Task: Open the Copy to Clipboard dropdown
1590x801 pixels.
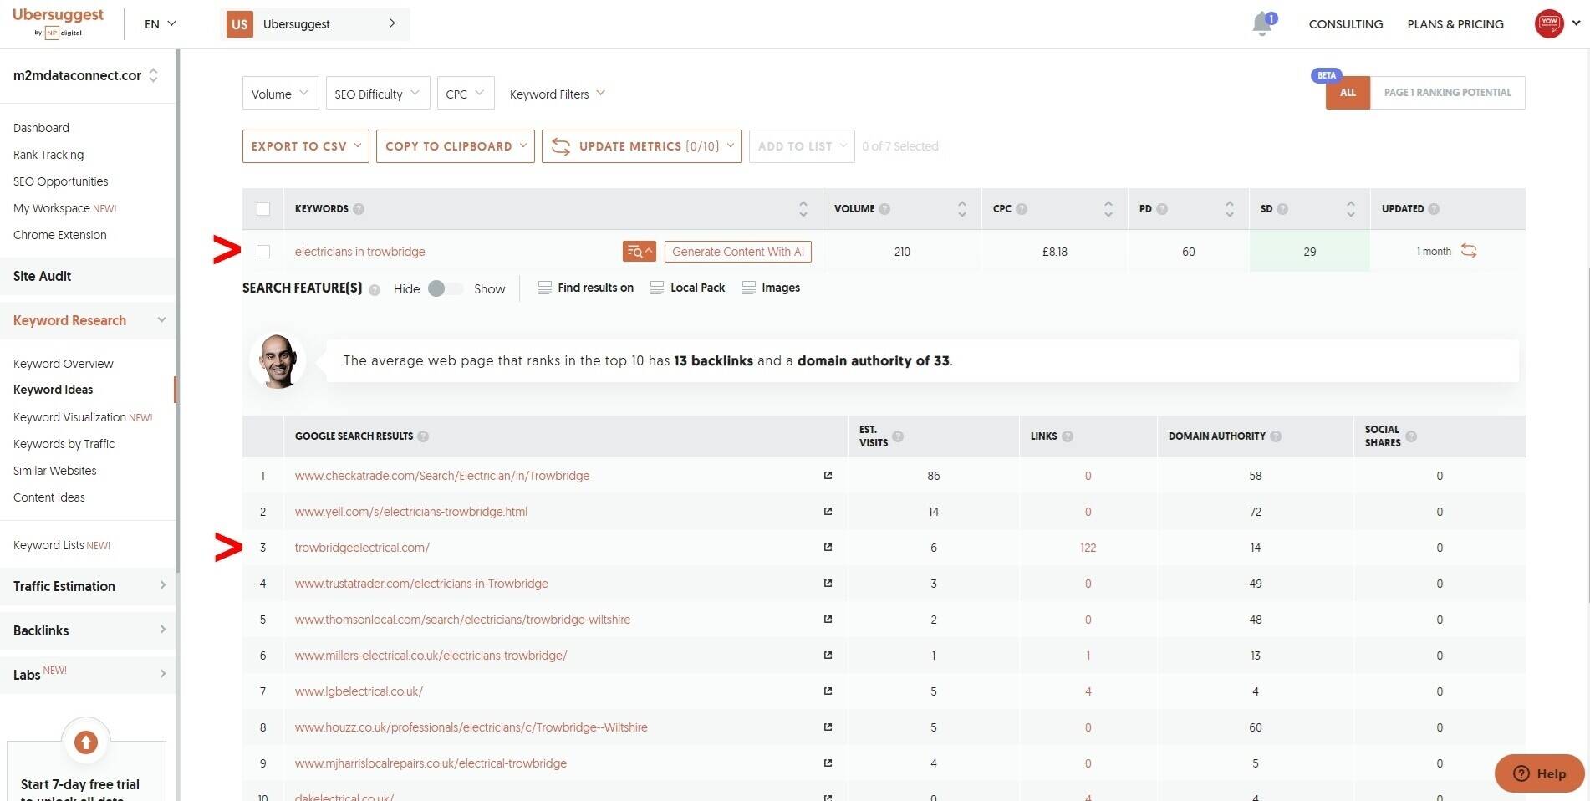Action: [456, 146]
